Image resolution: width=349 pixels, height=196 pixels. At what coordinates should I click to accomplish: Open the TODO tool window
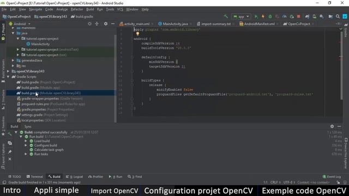click(x=15, y=176)
